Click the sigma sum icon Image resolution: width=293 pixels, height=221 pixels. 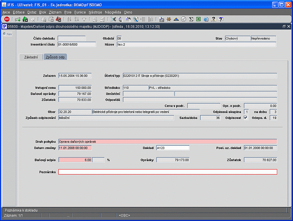pos(191,19)
